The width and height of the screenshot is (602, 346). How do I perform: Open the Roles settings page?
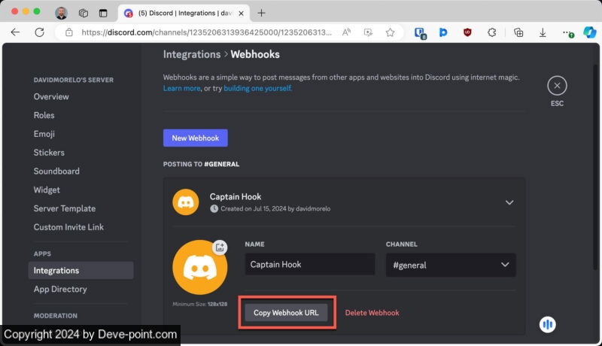coord(45,115)
